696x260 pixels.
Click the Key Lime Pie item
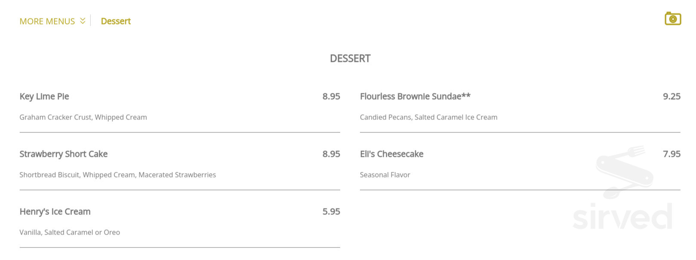pos(44,96)
